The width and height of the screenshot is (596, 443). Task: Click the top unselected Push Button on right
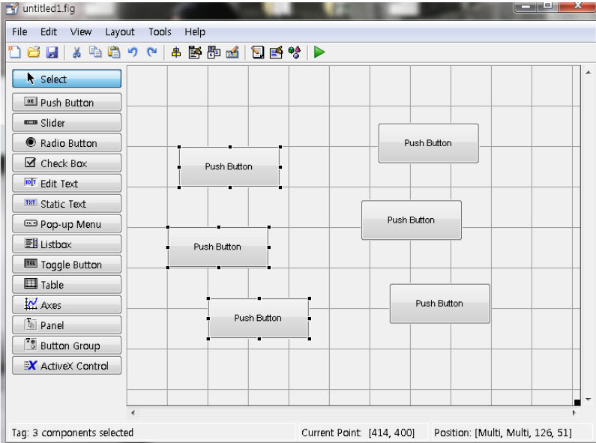pyautogui.click(x=428, y=143)
